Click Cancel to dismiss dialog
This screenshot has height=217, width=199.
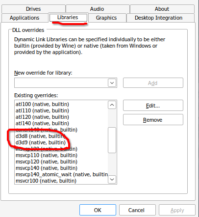[136, 210]
